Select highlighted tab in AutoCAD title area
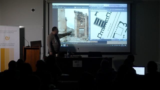This screenshot has width=160, height=90. [106, 5]
